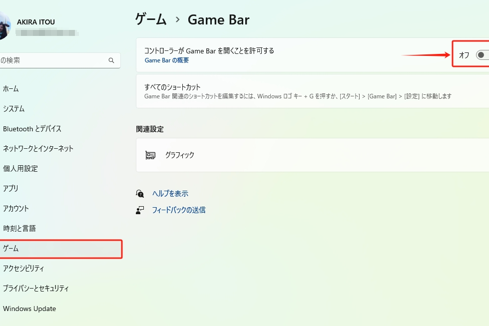
Task: Focus the settings search input field
Action: (x=55, y=60)
